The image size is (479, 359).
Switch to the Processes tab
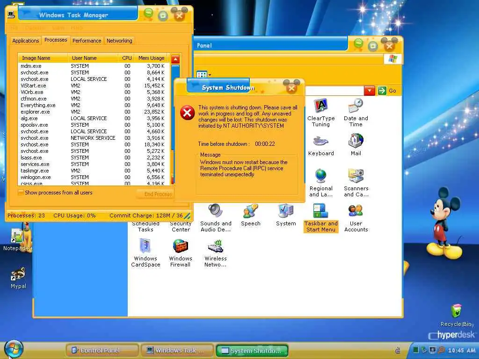pos(56,40)
